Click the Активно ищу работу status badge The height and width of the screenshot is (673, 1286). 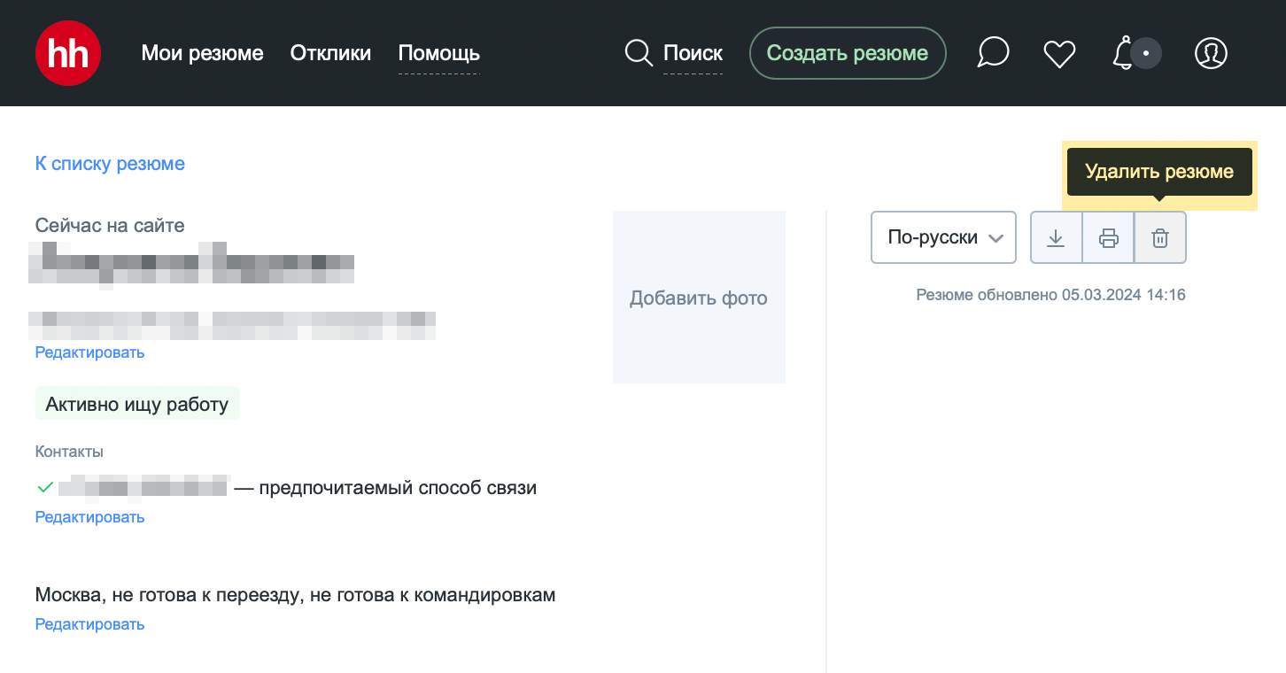pos(137,405)
